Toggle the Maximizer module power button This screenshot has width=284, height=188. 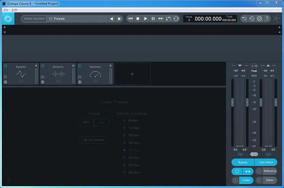pyautogui.click(x=80, y=66)
